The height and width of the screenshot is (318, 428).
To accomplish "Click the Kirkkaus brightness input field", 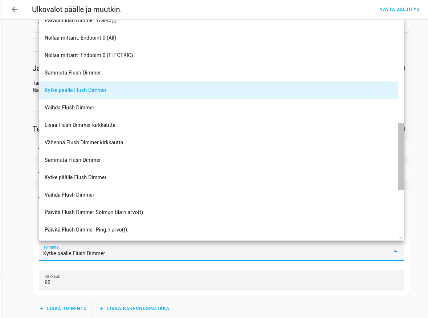I will point(221,282).
